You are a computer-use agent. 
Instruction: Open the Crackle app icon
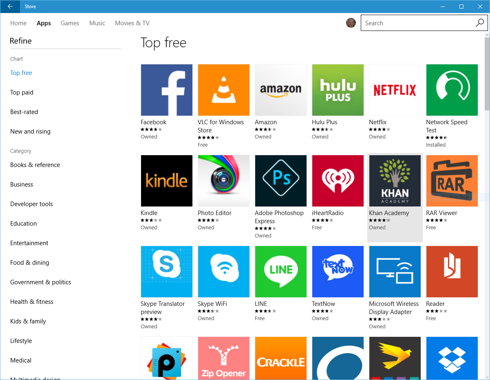pyautogui.click(x=280, y=358)
